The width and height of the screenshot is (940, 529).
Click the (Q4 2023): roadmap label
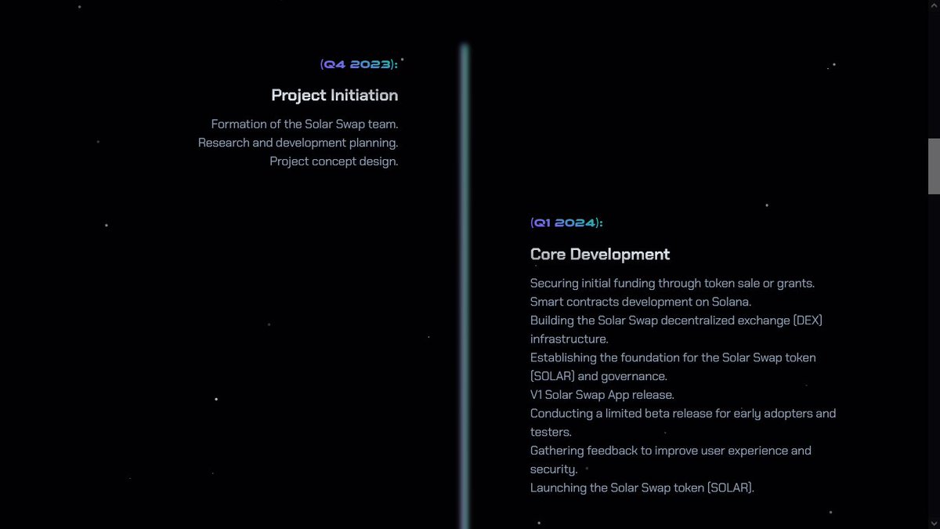[x=359, y=64]
